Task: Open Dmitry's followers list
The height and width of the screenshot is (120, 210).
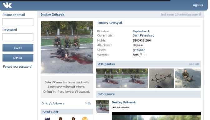Action: tap(53, 103)
